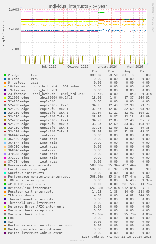
Task: Select the Non-maskable interrupts legend label
Action: click(30, 165)
